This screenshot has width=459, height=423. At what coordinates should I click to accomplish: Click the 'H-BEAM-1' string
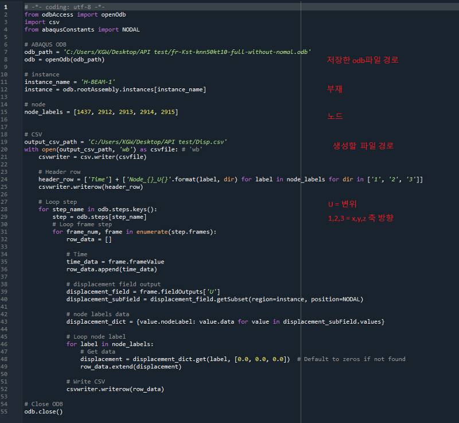click(x=98, y=82)
